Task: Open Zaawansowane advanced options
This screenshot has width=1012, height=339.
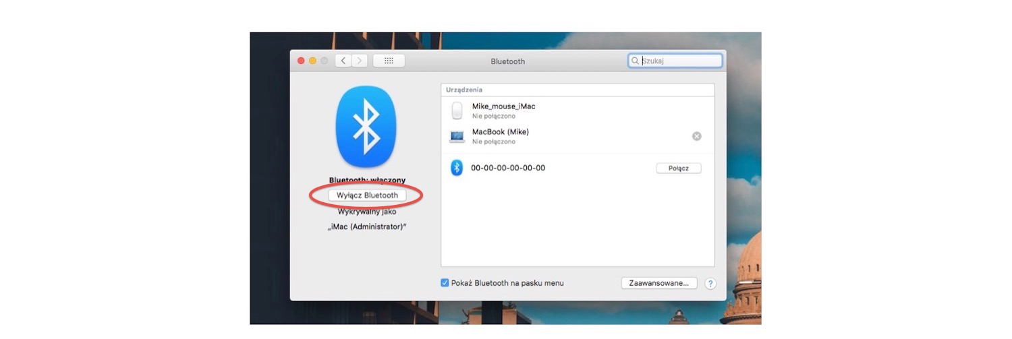Action: (x=658, y=283)
